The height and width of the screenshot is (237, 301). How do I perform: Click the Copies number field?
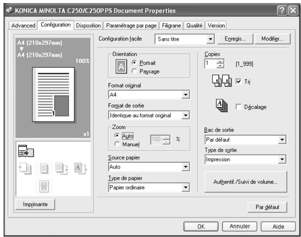(210, 63)
